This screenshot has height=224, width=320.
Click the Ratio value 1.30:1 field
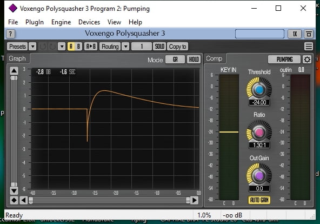[259, 145]
